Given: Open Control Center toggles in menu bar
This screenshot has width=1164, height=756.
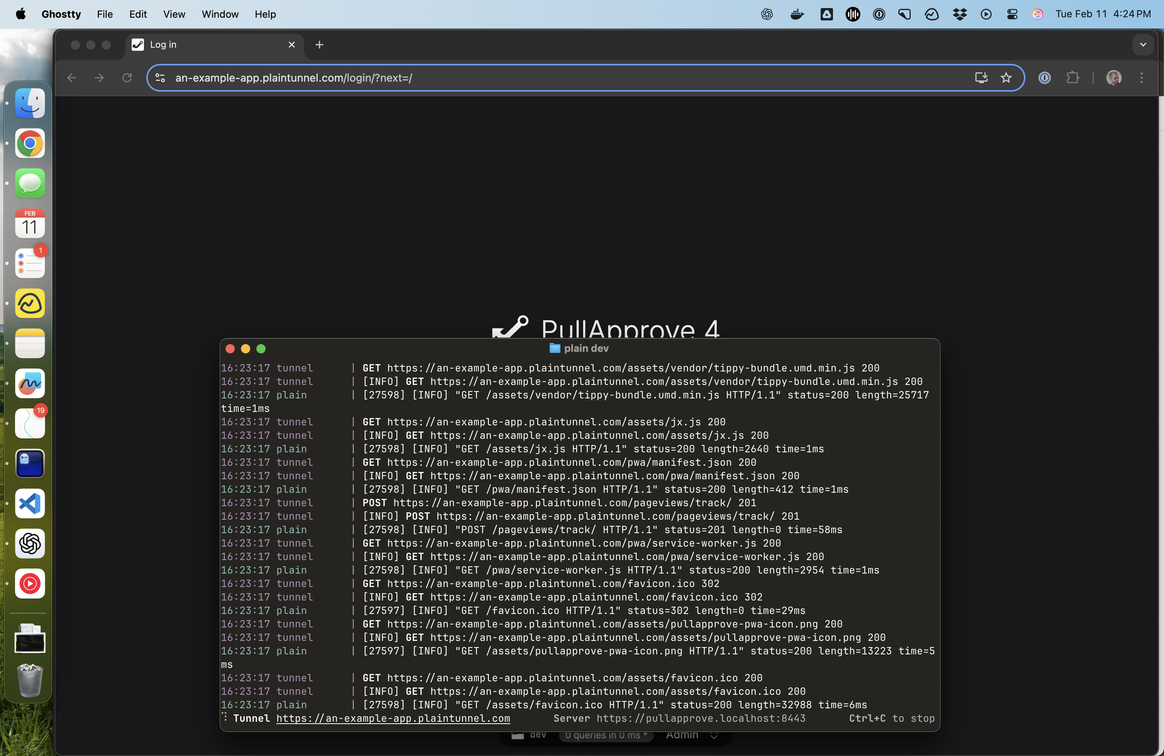Looking at the screenshot, I should coord(1012,14).
